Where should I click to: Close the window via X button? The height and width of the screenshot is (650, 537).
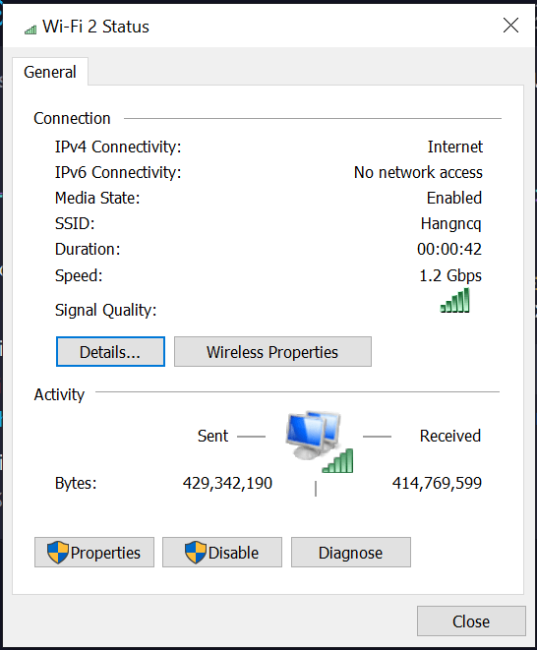coord(510,26)
